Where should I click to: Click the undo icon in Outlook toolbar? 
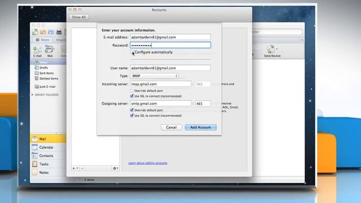pos(43,32)
